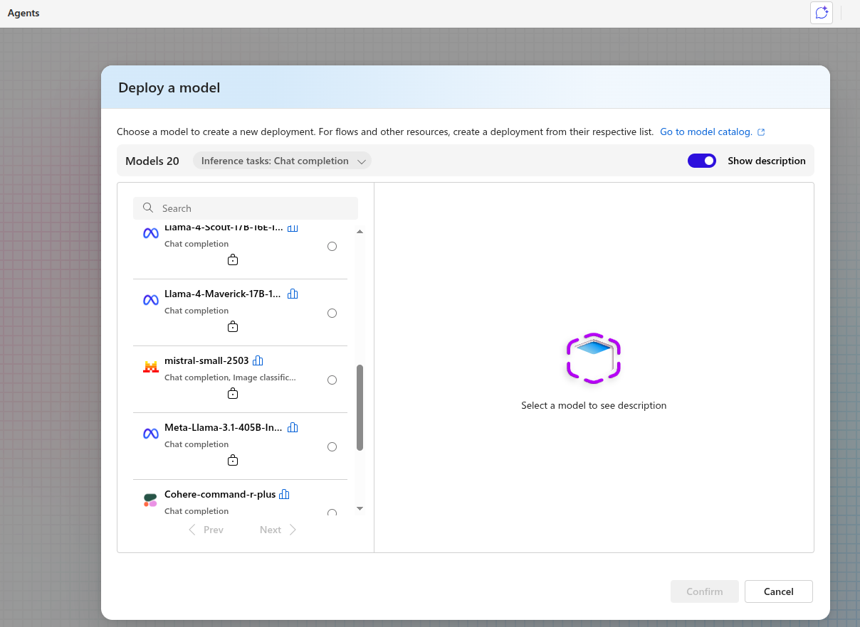860x627 pixels.
Task: Click "Chat completion, Image classific..." under mistral-small
Action: tap(230, 377)
